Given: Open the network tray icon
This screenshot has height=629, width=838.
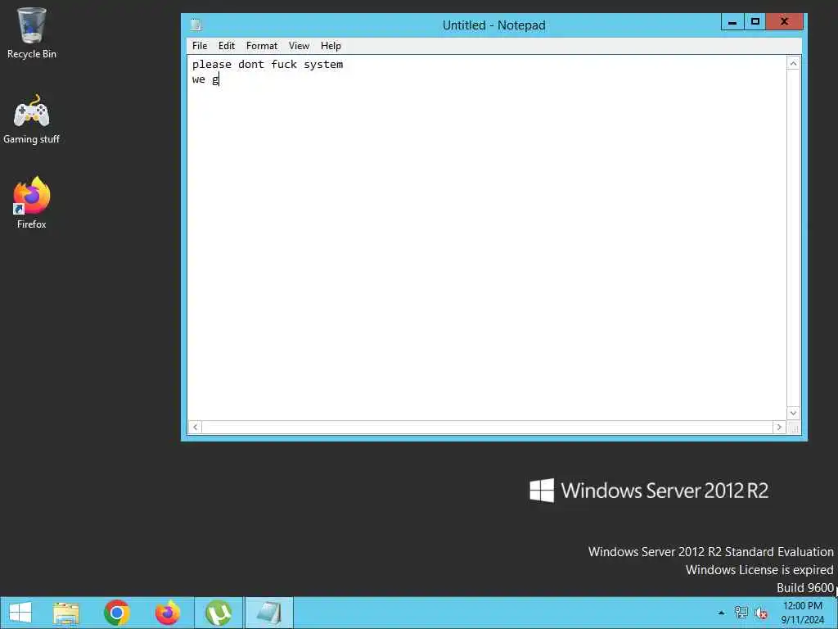Looking at the screenshot, I should point(741,613).
